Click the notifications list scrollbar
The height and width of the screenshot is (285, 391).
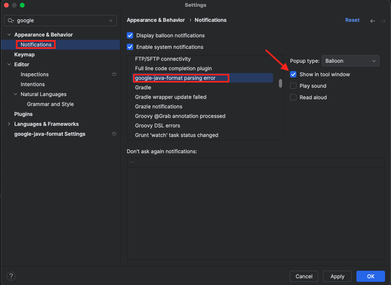[x=281, y=83]
